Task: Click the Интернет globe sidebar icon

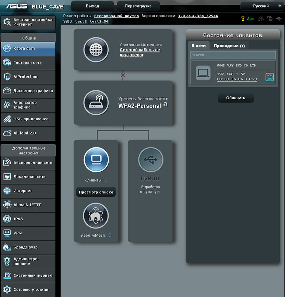Action: tap(7, 191)
